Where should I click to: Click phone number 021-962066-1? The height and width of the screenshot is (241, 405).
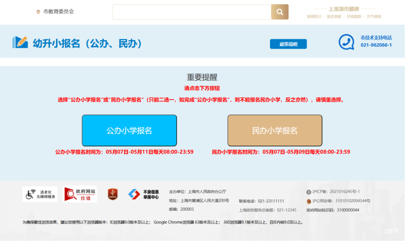(376, 45)
